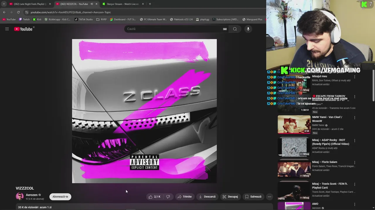The height and width of the screenshot is (210, 375).
Task: Open the YouTube bookmark
Action: click(9, 20)
